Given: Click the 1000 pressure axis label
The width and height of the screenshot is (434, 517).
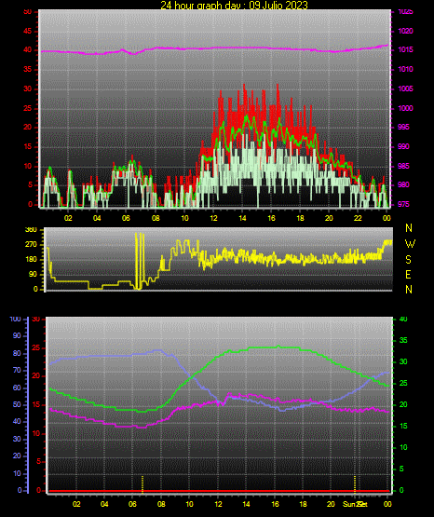Looking at the screenshot, I should click(405, 108).
